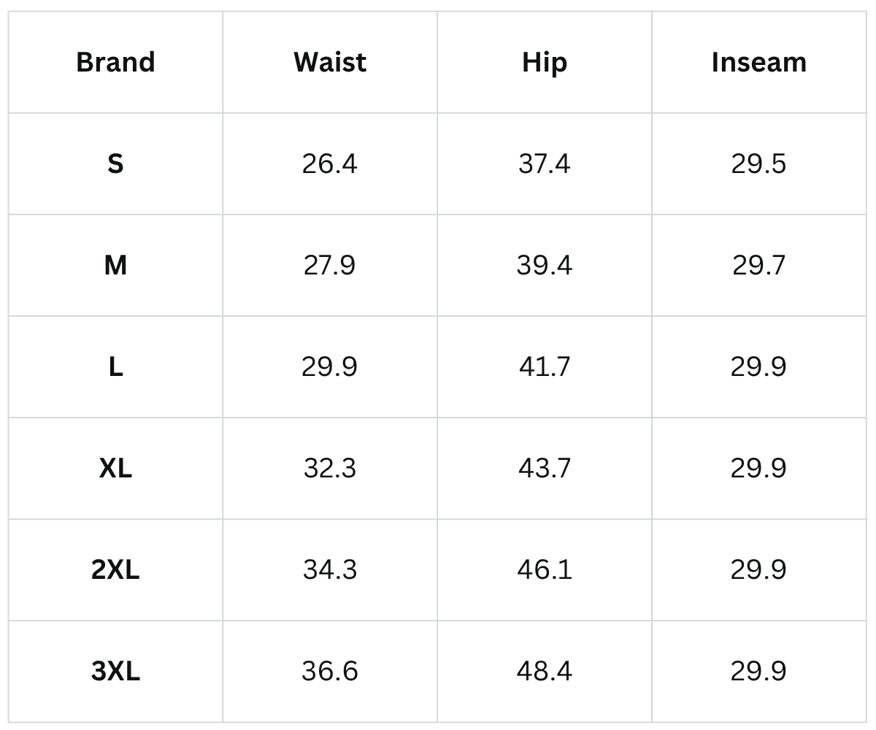The width and height of the screenshot is (876, 730).
Task: Click the L size row label
Action: (x=115, y=366)
